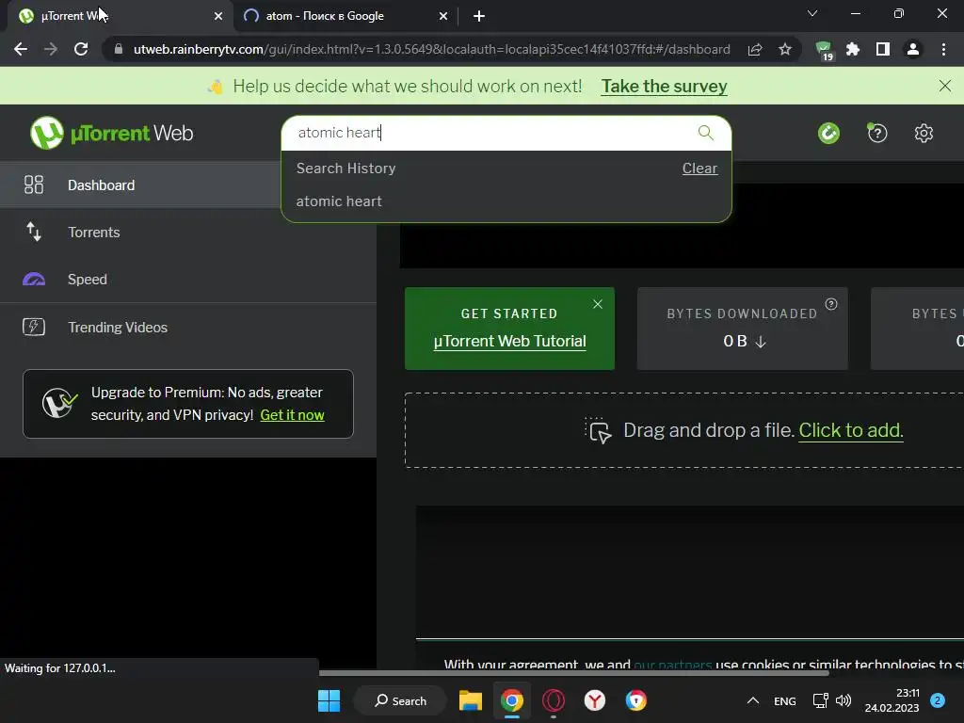Close the Get Started tutorial card

pyautogui.click(x=598, y=304)
